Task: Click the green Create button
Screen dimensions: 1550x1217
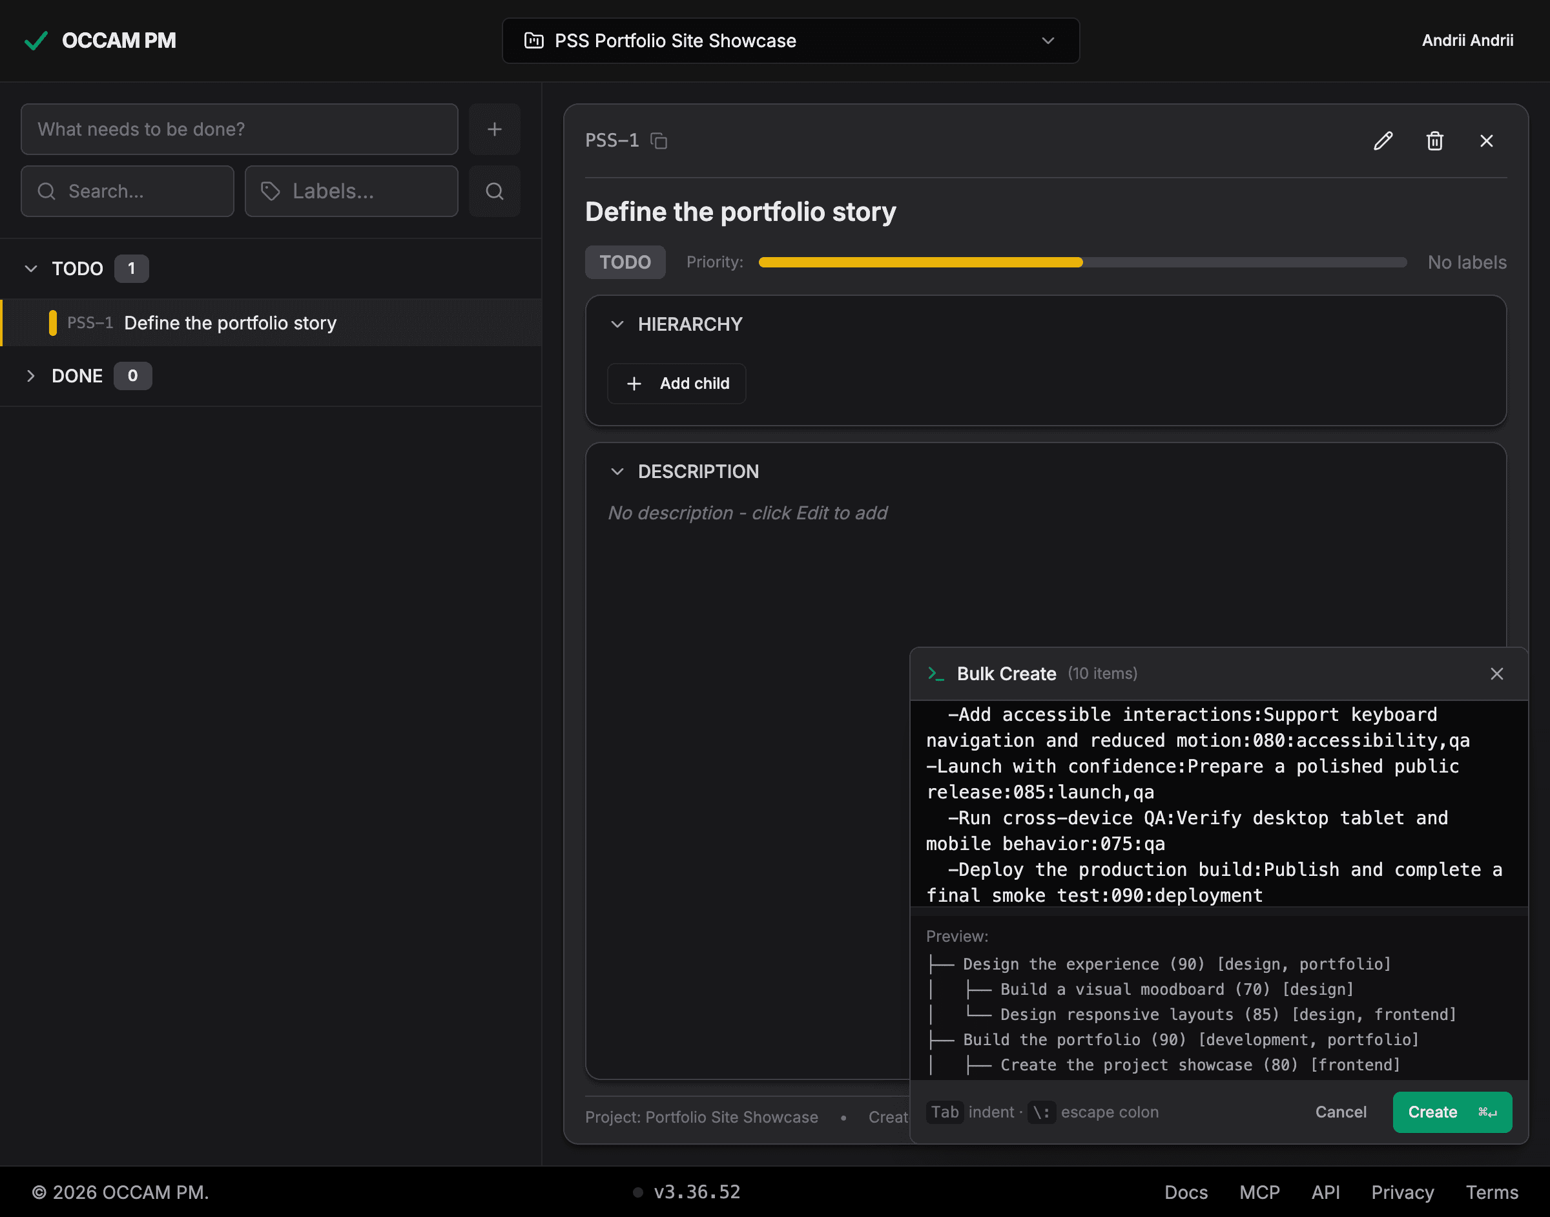Action: coord(1452,1112)
